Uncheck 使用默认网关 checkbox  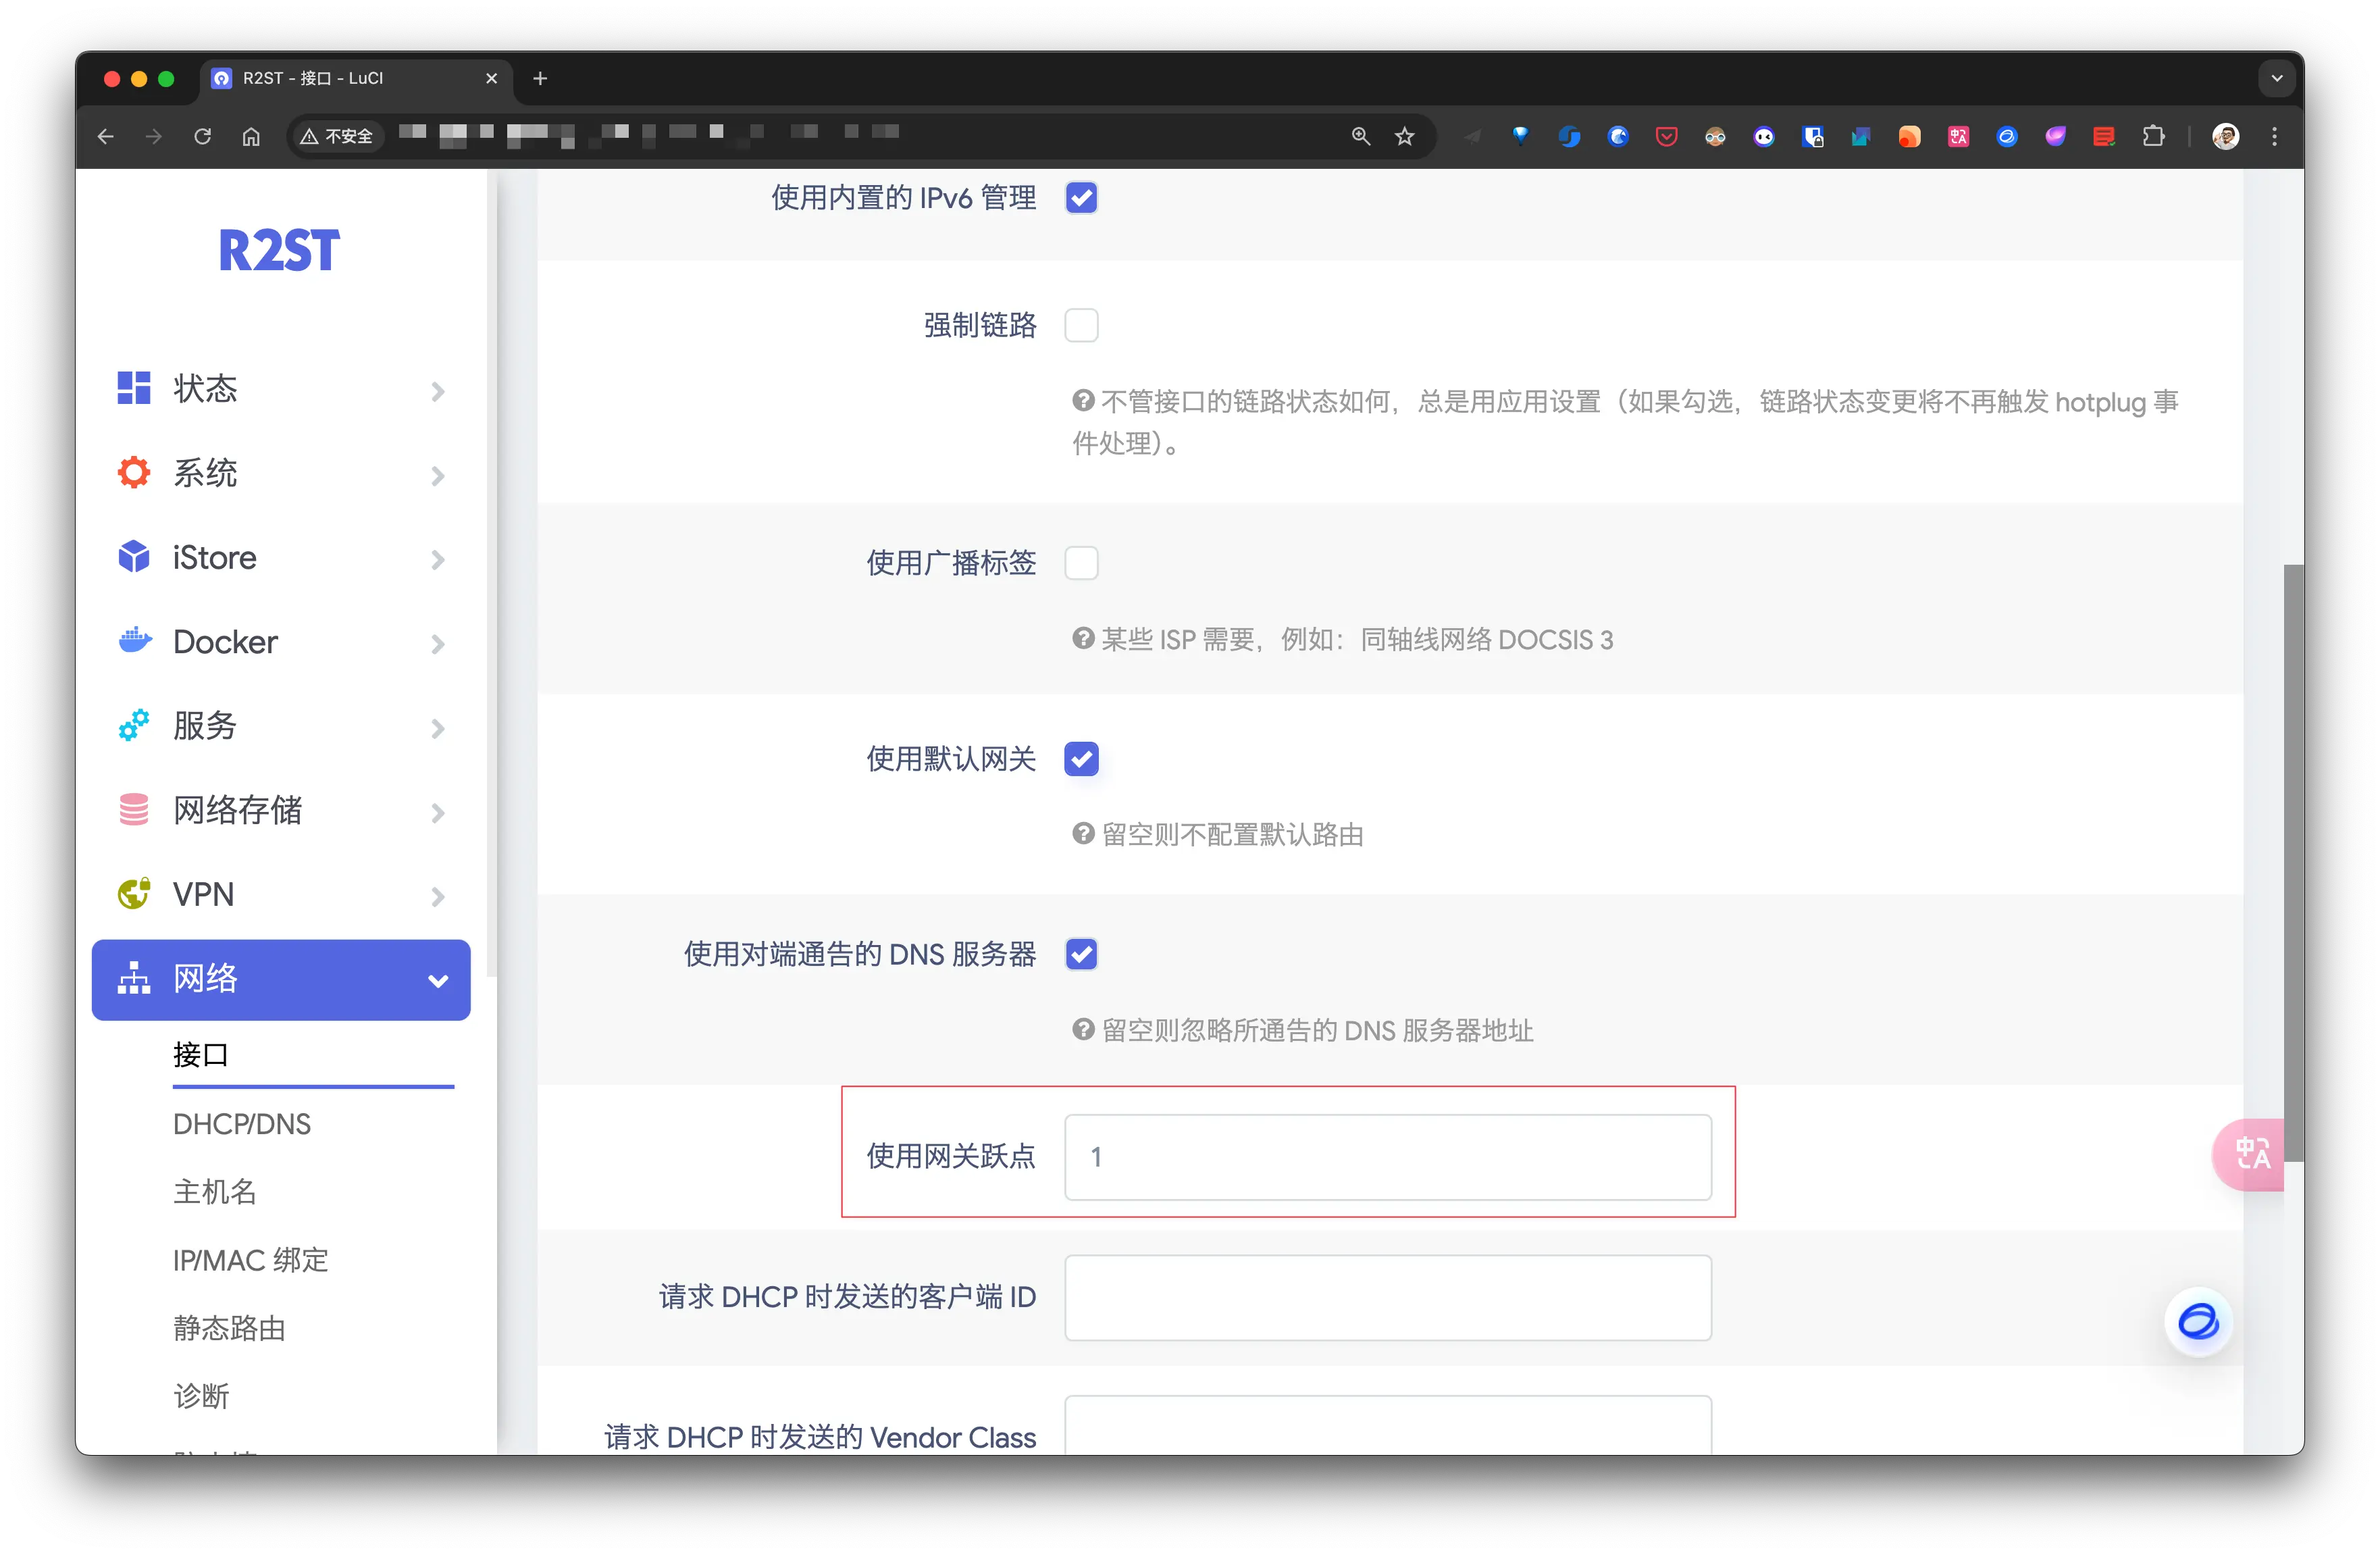coord(1081,759)
